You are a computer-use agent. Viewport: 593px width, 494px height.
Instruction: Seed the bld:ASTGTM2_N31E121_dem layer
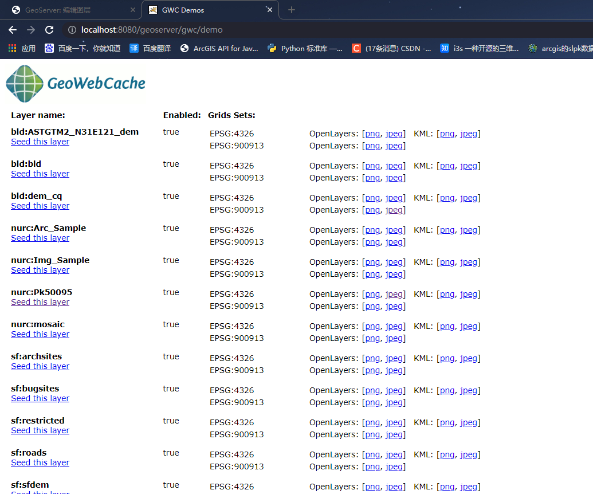tap(40, 142)
